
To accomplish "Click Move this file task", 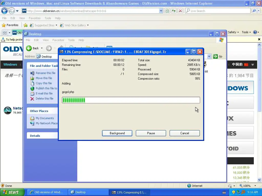I will click(x=41, y=78).
